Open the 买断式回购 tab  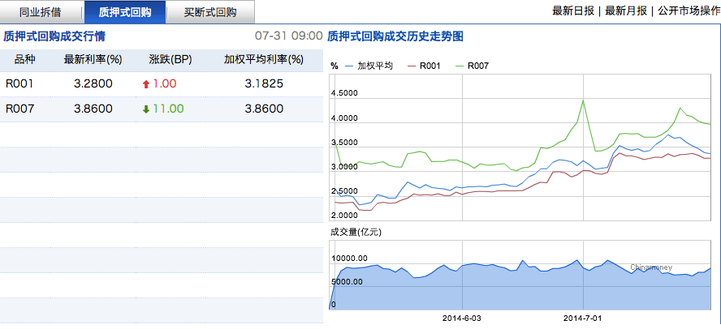click(x=210, y=12)
